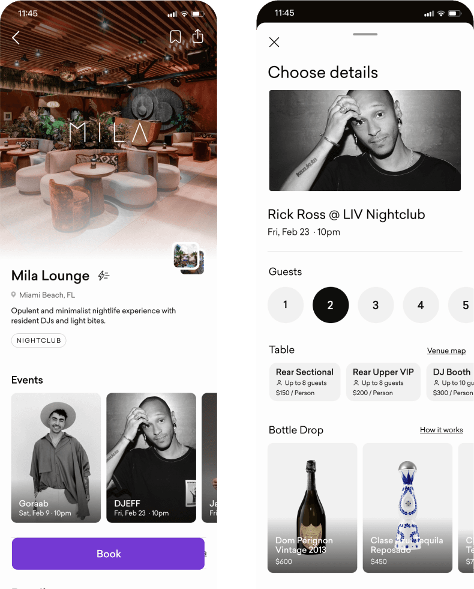This screenshot has width=474, height=589.
Task: Bookmark Mila Lounge venue
Action: coord(175,37)
